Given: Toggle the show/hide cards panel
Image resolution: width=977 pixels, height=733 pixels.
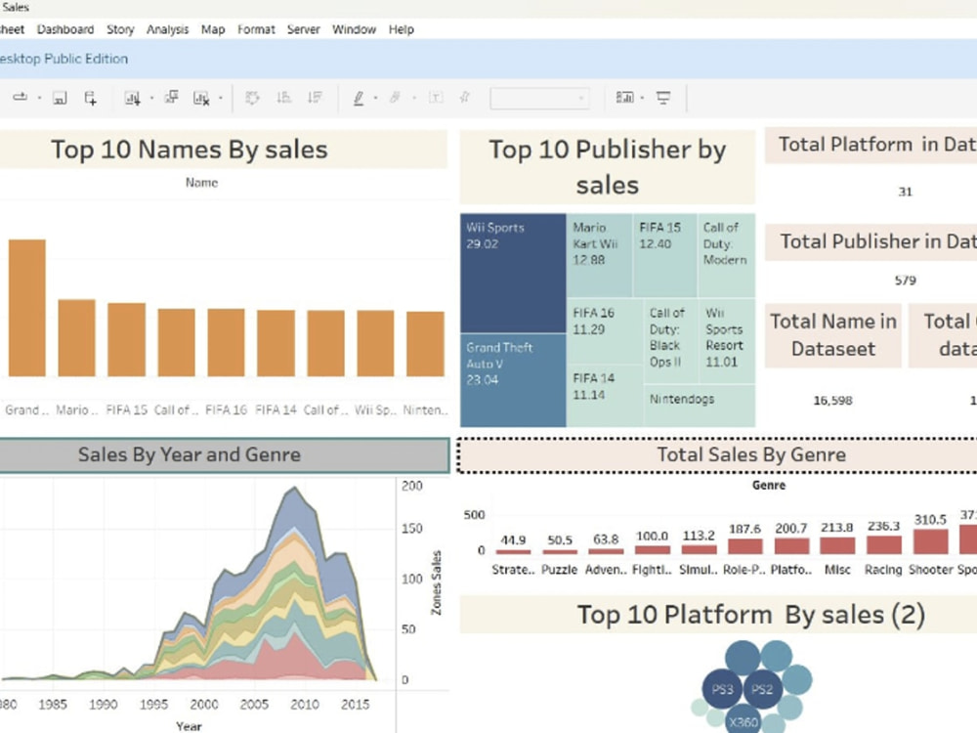Looking at the screenshot, I should click(x=626, y=98).
